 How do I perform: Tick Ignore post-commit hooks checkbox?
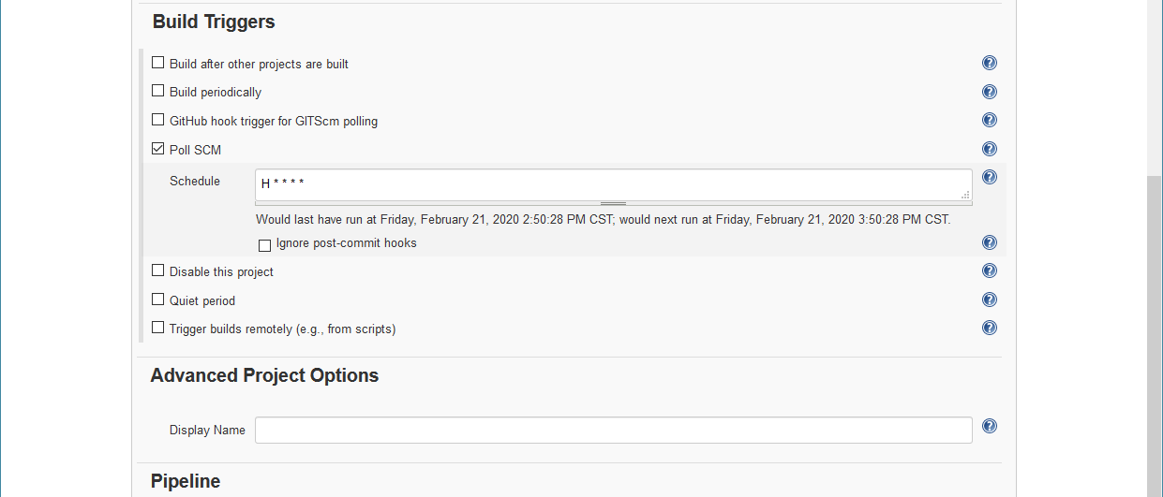point(264,245)
